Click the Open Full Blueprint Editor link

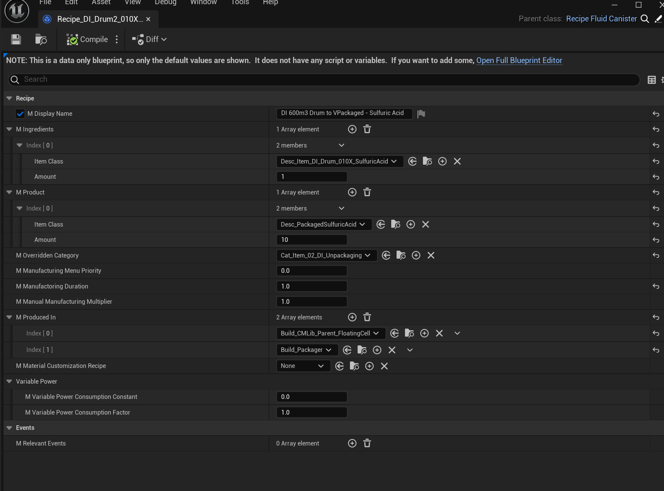click(519, 60)
